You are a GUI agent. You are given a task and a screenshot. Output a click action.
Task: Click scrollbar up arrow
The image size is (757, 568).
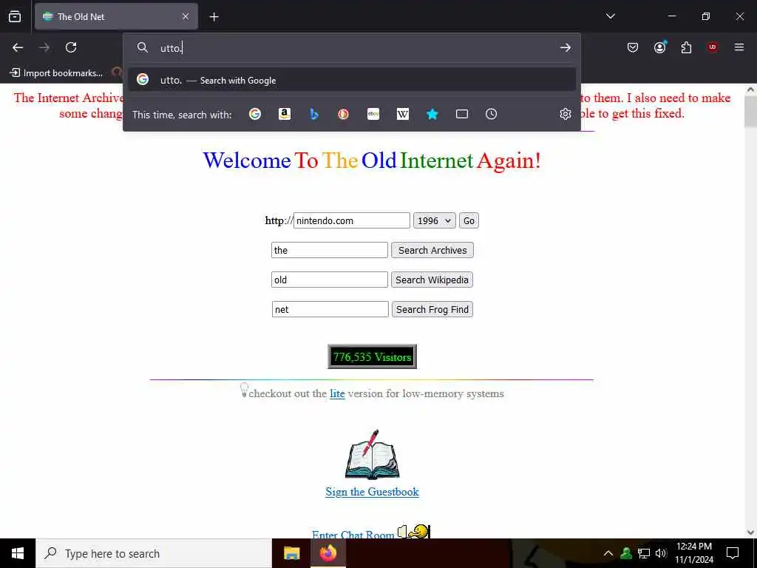point(750,89)
